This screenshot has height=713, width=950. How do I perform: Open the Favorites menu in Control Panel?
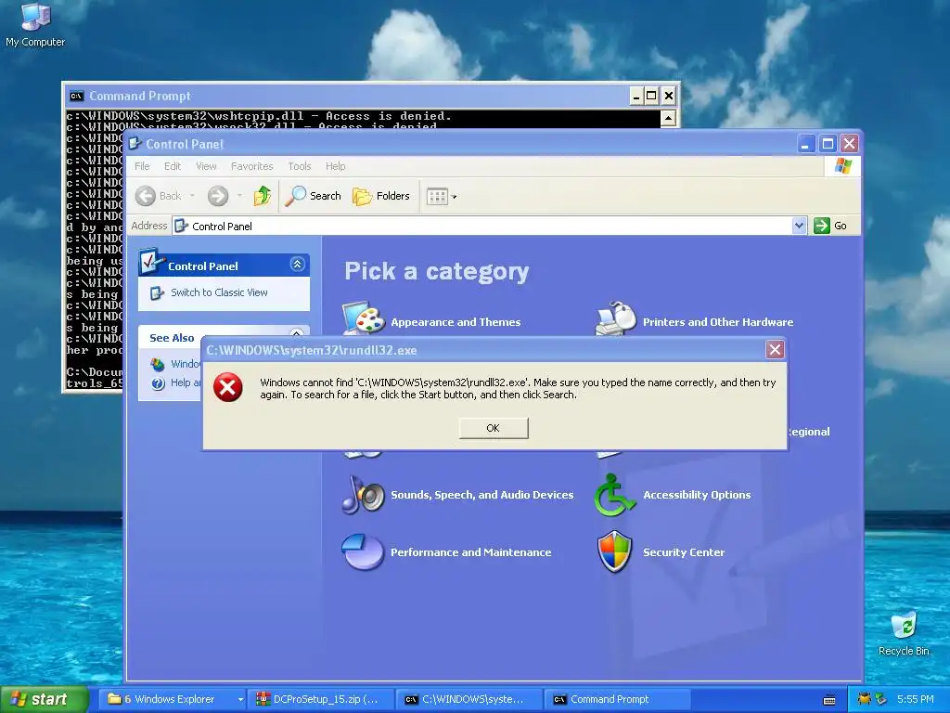(252, 166)
